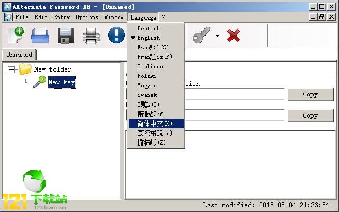Choose Français (F) language entry
The height and width of the screenshot is (212, 339).
[x=156, y=57]
